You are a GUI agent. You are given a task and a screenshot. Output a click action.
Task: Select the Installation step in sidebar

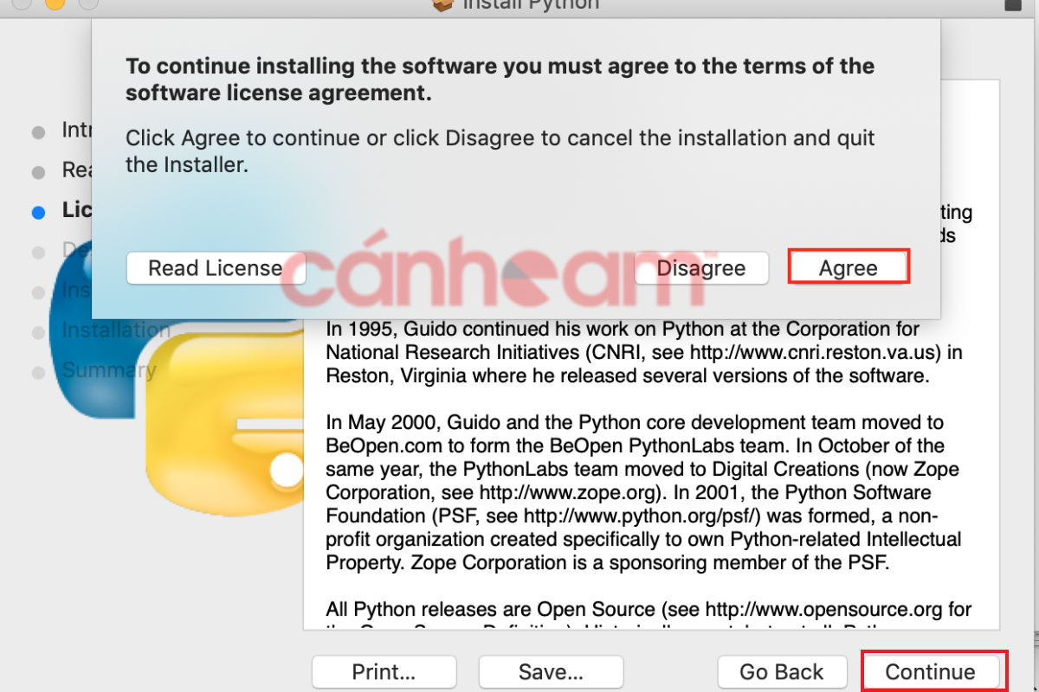(x=116, y=330)
